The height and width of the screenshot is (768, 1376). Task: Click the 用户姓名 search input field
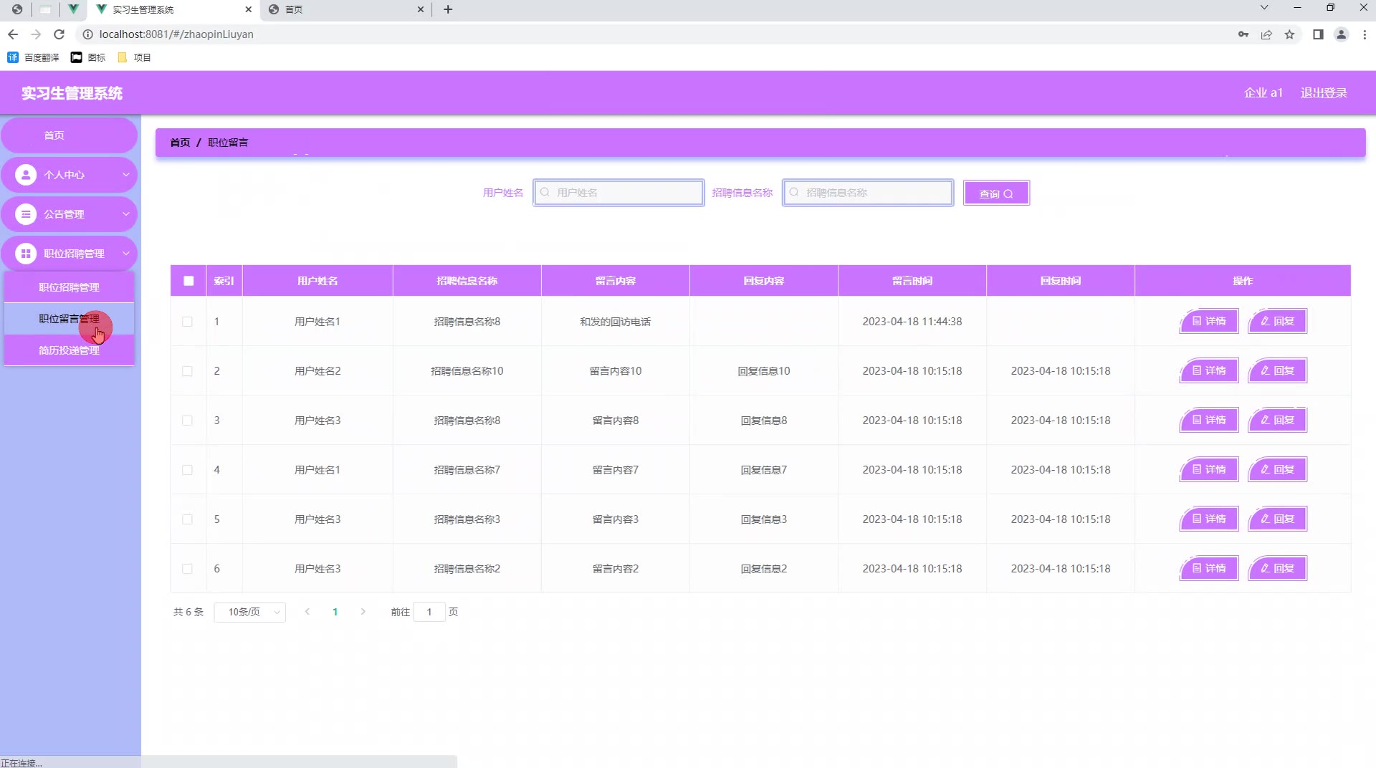click(618, 193)
